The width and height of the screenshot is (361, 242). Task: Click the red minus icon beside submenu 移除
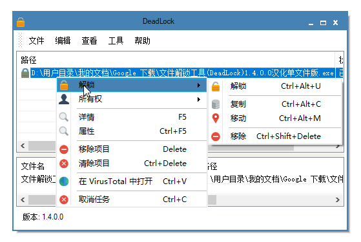216,136
